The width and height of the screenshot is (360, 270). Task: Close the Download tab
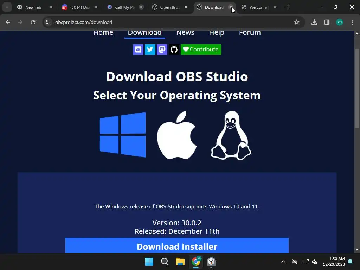tap(231, 7)
